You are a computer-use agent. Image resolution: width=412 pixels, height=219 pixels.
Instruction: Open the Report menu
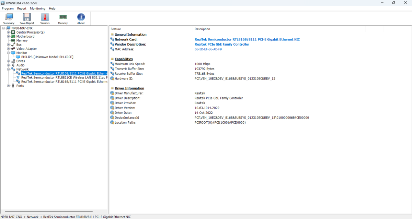tap(22, 8)
